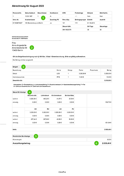
Task: Click the 'KFB' column header
Action: point(64,13)
